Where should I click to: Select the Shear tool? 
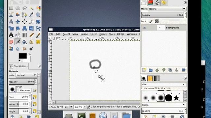pyautogui.click(x=18, y=29)
